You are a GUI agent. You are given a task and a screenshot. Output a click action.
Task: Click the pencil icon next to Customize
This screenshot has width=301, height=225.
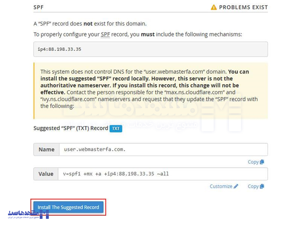point(236,186)
